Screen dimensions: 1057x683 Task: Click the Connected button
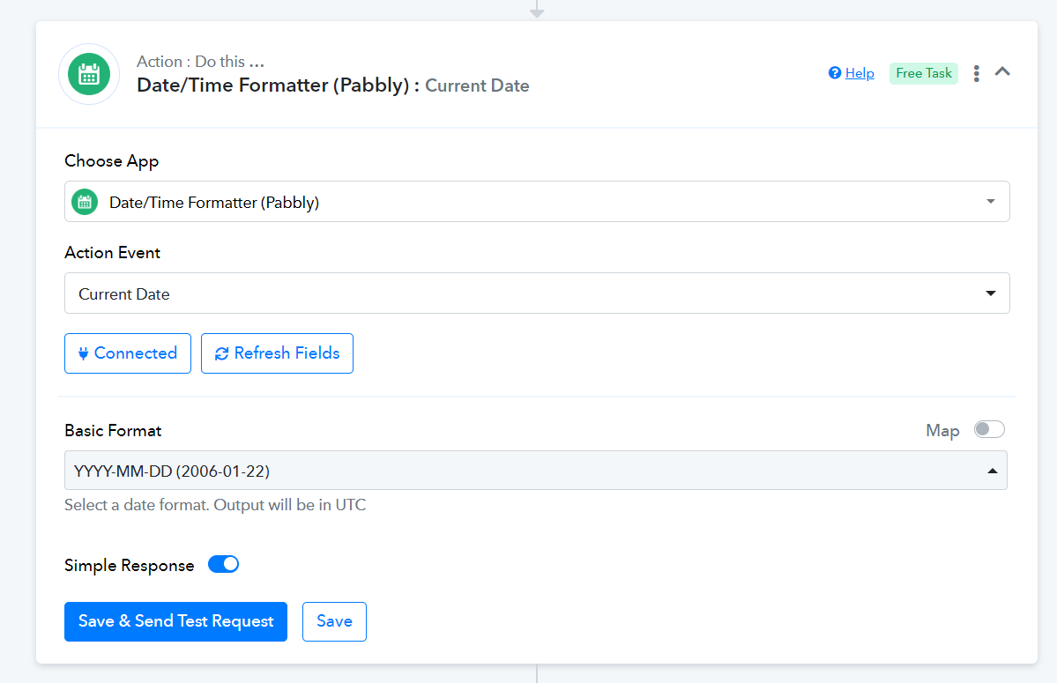pos(128,353)
